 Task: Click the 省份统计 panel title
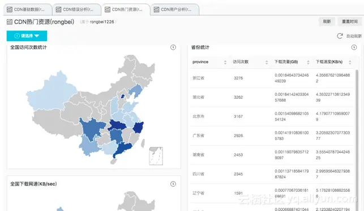(x=200, y=47)
